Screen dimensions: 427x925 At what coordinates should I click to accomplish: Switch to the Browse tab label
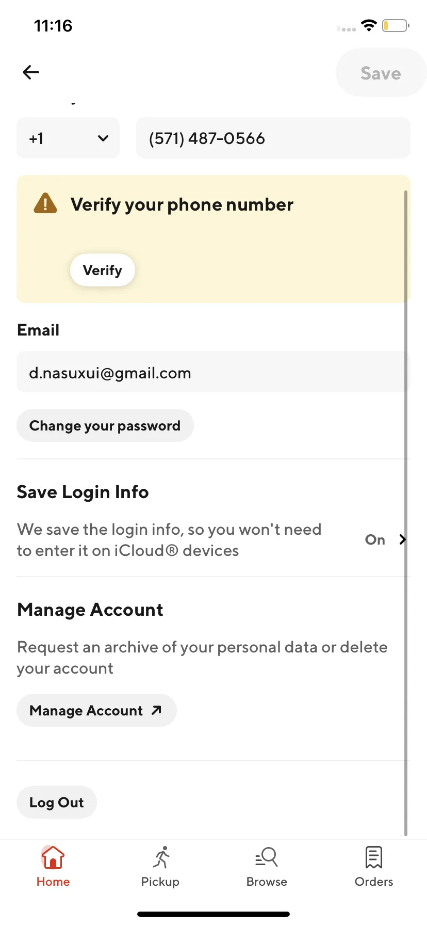click(x=267, y=882)
